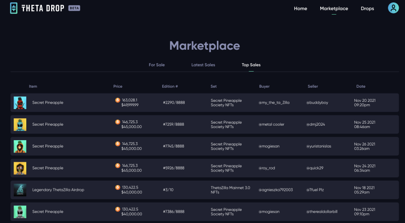The width and height of the screenshot is (405, 223).
Task: Click the $49,999.99 price value
Action: [x=130, y=105]
